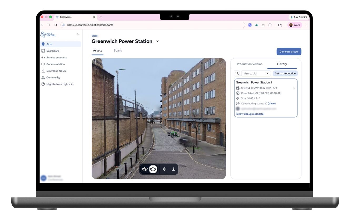Open Chrome's three-dot menu
This screenshot has height=217, width=347.
[x=306, y=25]
